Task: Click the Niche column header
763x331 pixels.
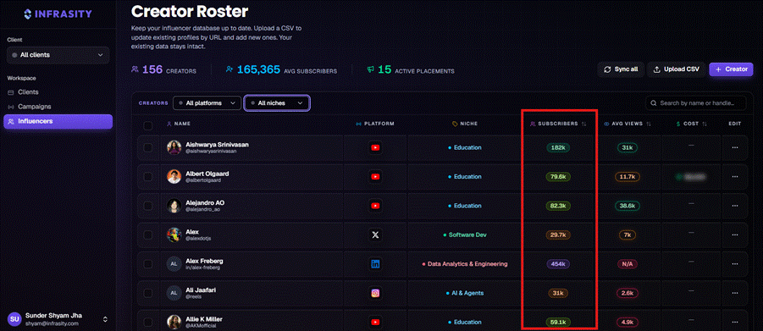Action: pos(465,124)
